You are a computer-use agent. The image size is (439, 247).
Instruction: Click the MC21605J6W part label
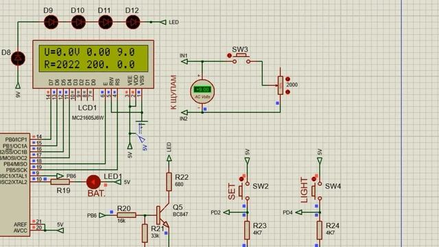pyautogui.click(x=88, y=118)
